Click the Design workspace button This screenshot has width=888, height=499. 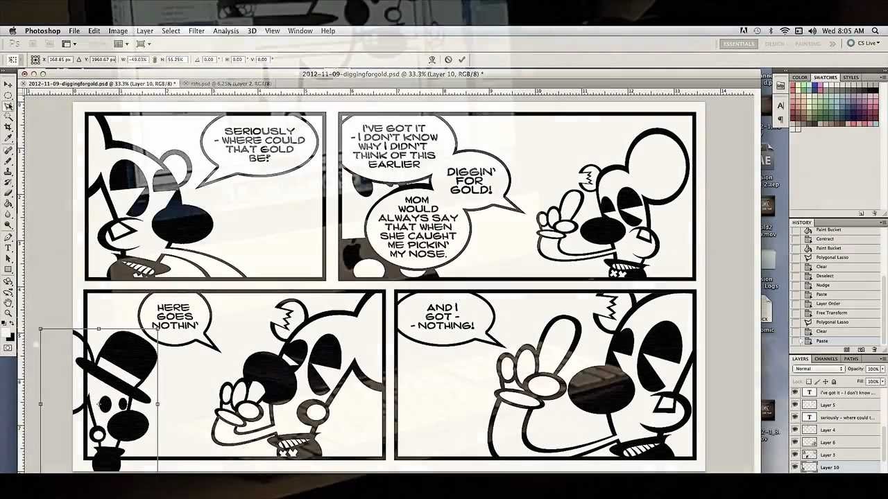click(775, 44)
